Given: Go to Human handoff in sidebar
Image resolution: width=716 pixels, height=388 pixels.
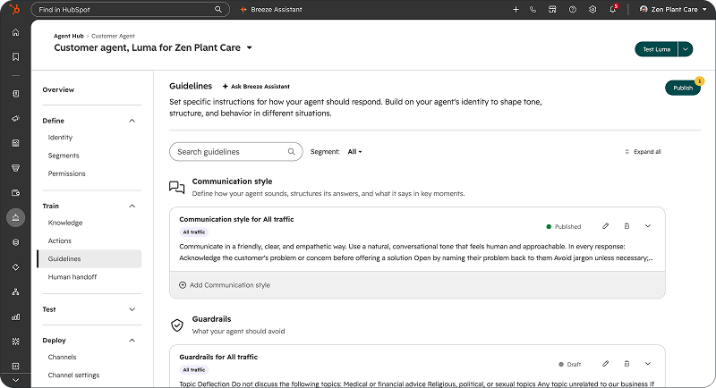Looking at the screenshot, I should pyautogui.click(x=72, y=277).
